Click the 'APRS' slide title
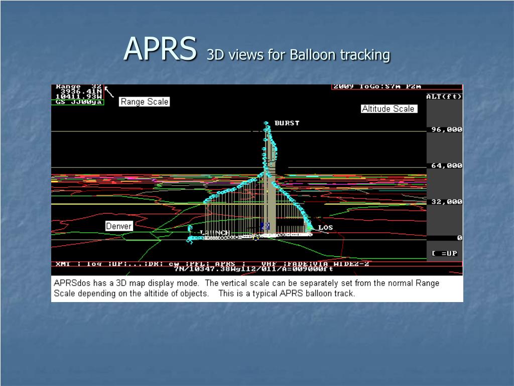Image resolution: width=514 pixels, height=386 pixels. click(160, 49)
